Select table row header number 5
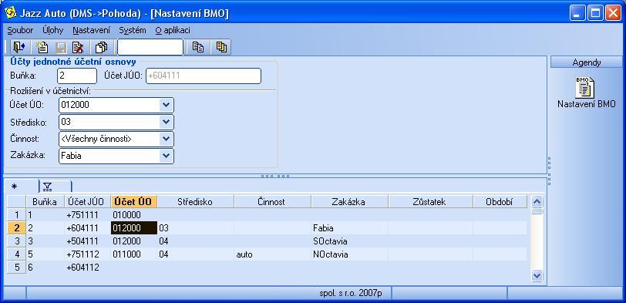This screenshot has height=303, width=626. pos(16,268)
